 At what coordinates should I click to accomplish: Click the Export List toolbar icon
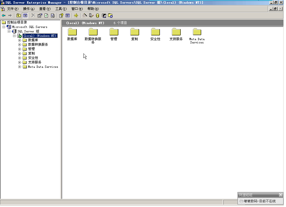(x=53, y=16)
